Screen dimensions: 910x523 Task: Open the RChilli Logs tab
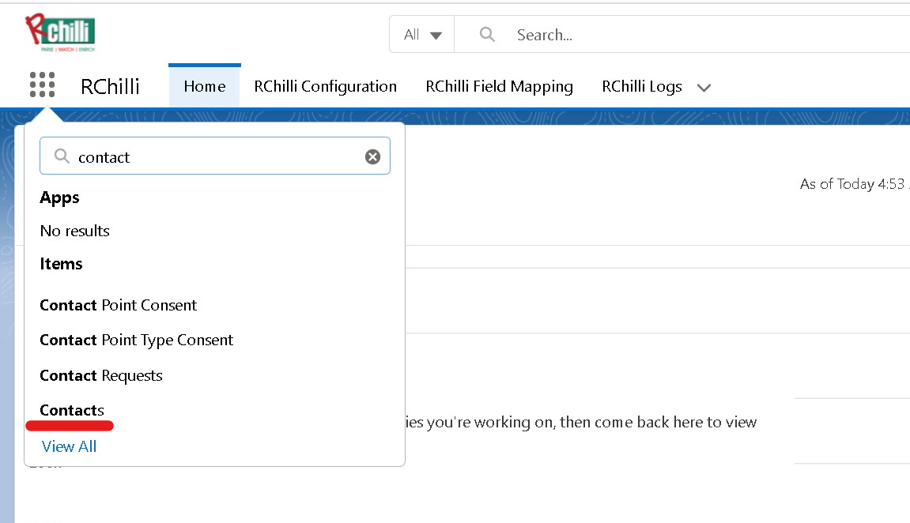(x=642, y=86)
